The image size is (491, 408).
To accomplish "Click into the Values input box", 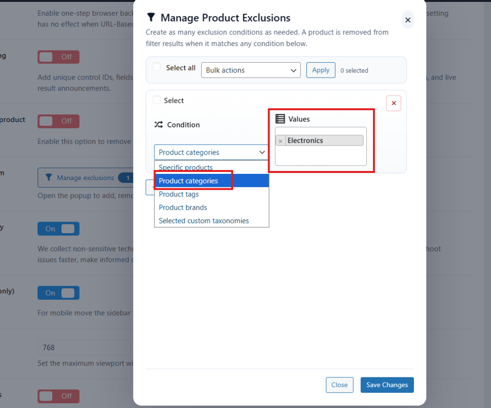I will point(320,156).
